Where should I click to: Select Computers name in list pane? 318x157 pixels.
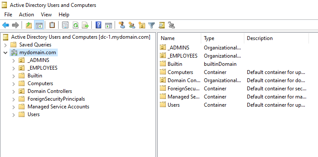tap(180, 72)
